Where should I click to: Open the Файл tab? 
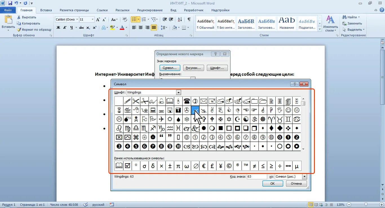click(x=8, y=10)
